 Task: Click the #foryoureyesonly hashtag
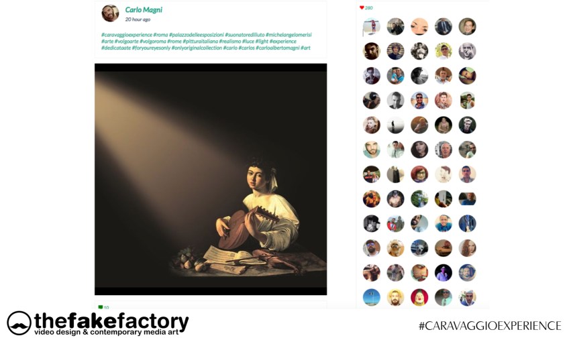tap(151, 48)
